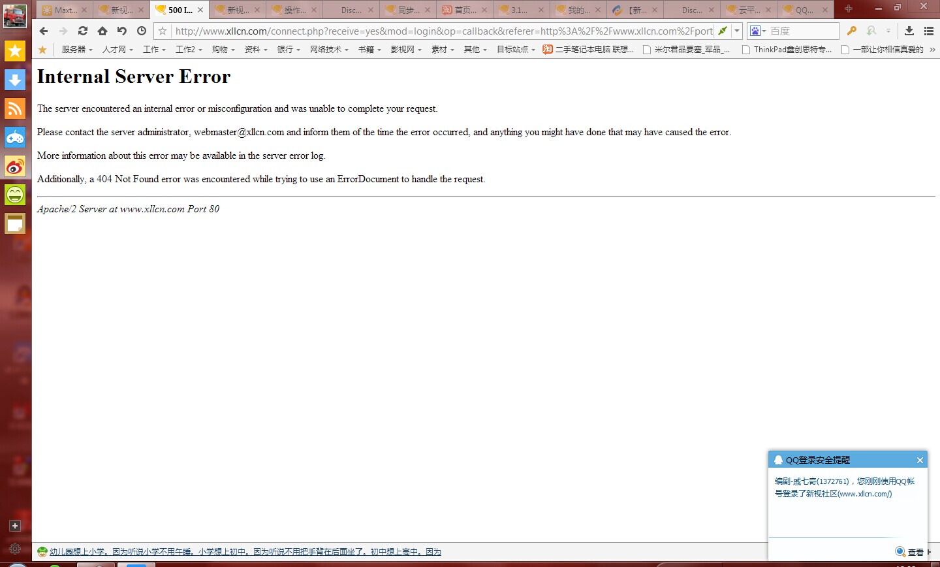Open the RSS feed reader in the sidebar
The height and width of the screenshot is (567, 940).
(x=15, y=108)
